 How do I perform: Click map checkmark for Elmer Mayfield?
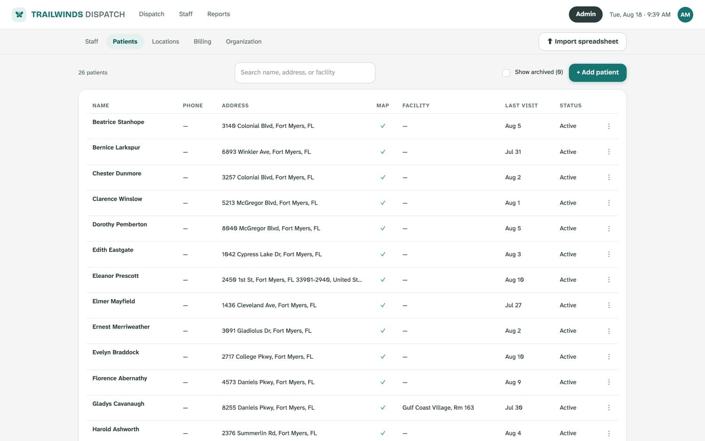[383, 305]
